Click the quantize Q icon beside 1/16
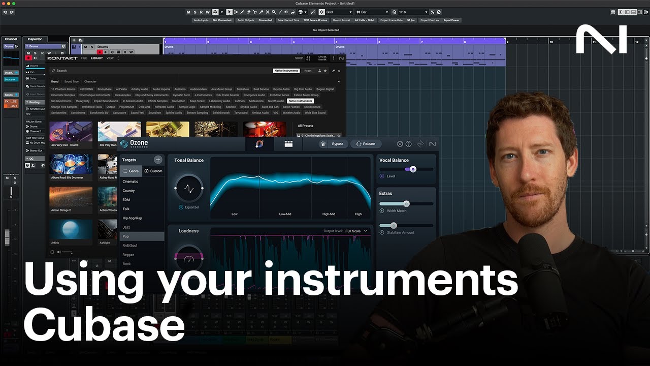The height and width of the screenshot is (366, 650). pos(394,12)
